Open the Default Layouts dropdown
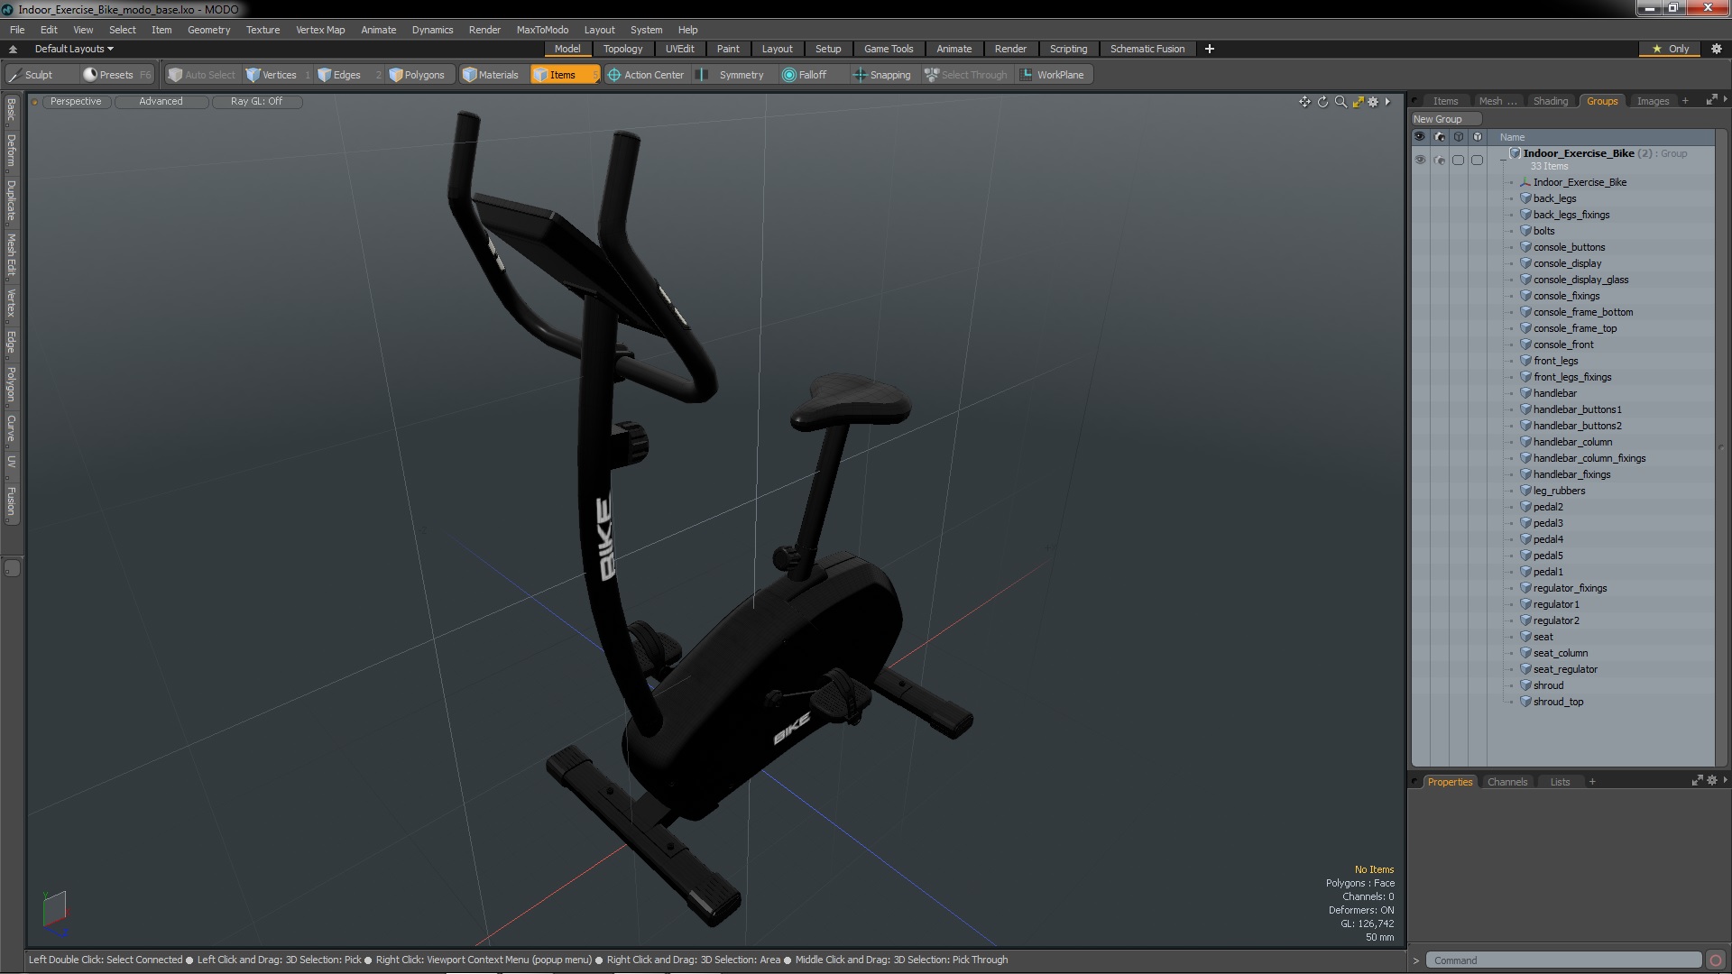Viewport: 1732px width, 974px height. (74, 49)
